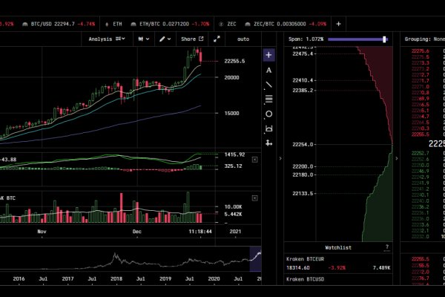Viewport: 445px width, 297px height.
Task: Close the volume indicator panel
Action: [x=254, y=199]
